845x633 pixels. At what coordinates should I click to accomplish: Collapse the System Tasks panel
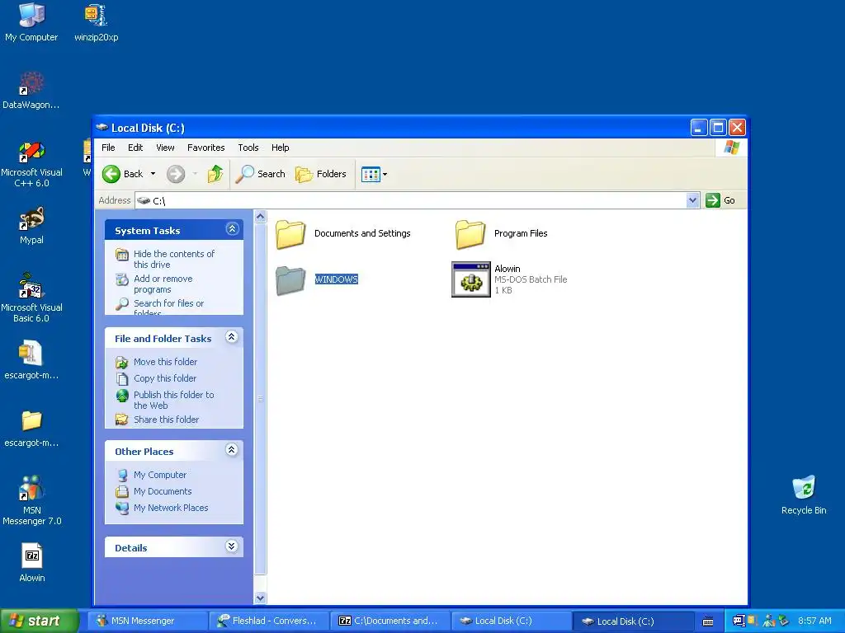coord(232,229)
